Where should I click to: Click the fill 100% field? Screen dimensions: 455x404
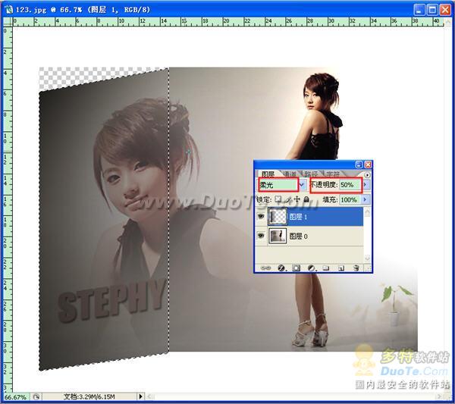click(x=350, y=199)
